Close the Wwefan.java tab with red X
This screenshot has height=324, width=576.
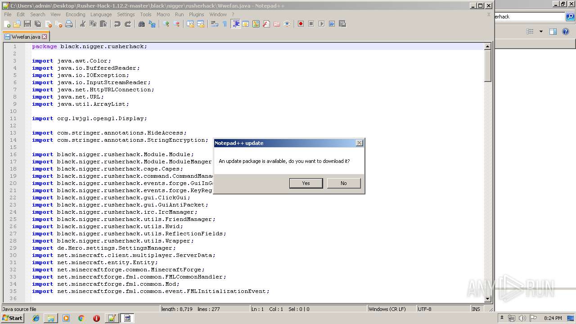coord(44,37)
